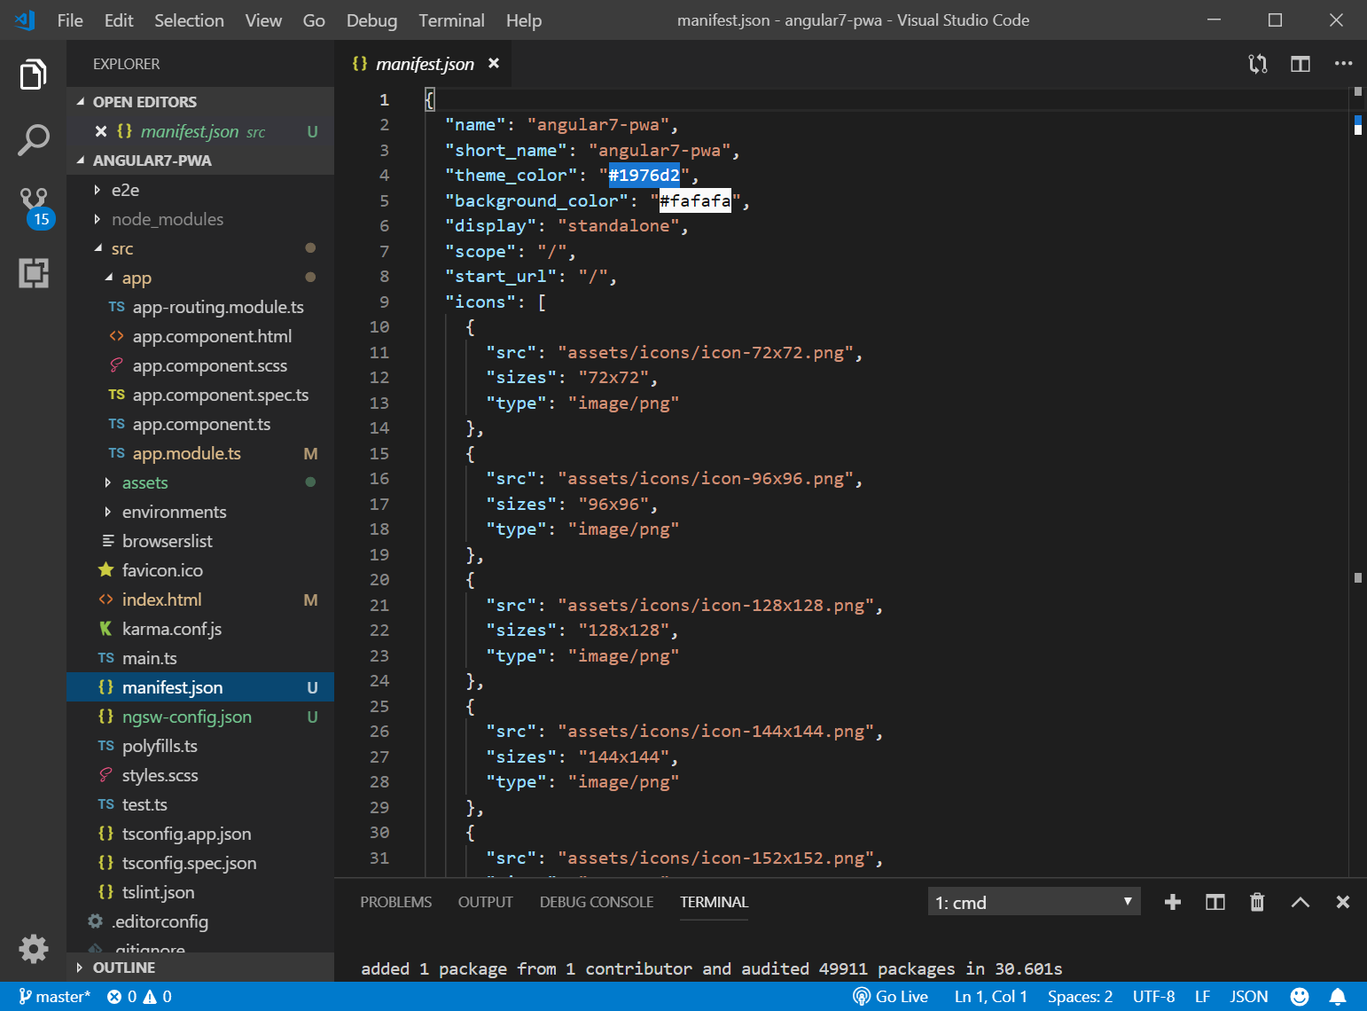This screenshot has width=1367, height=1011.
Task: Close the terminal panel
Action: tap(1342, 902)
